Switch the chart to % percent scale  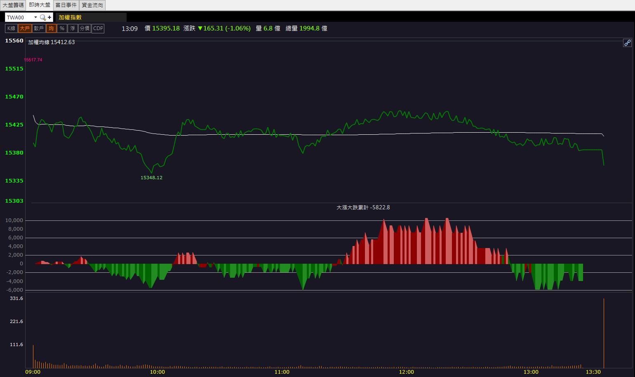[62, 28]
